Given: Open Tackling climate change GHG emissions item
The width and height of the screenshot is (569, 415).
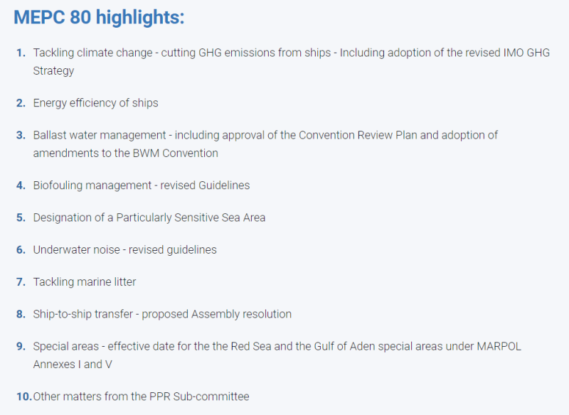Looking at the screenshot, I should [x=292, y=62].
